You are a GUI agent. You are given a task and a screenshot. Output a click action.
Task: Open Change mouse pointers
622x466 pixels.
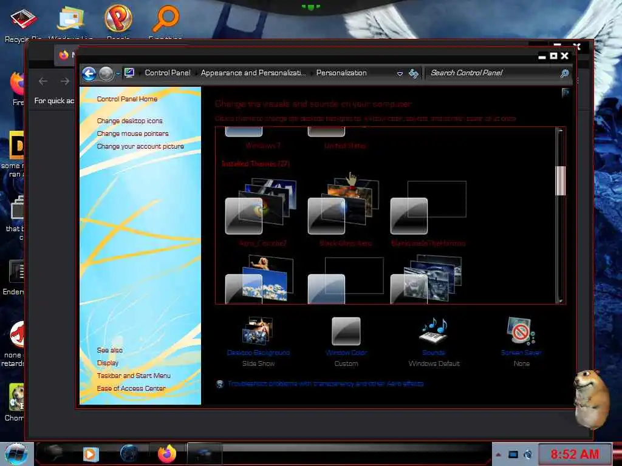tap(132, 133)
